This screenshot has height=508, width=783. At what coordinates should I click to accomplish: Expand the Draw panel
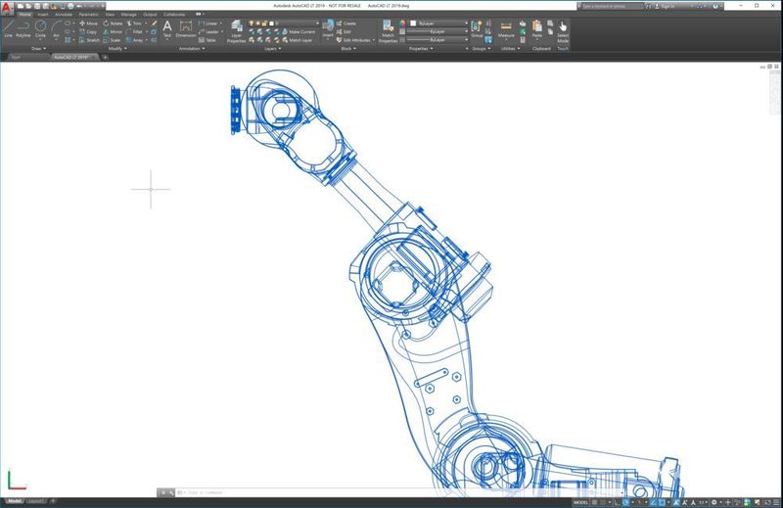[x=38, y=49]
